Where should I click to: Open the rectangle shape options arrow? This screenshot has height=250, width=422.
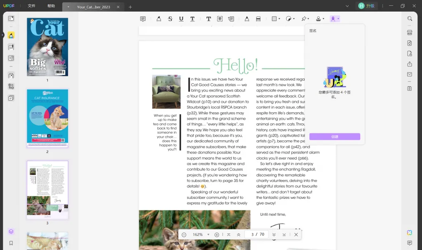279,19
